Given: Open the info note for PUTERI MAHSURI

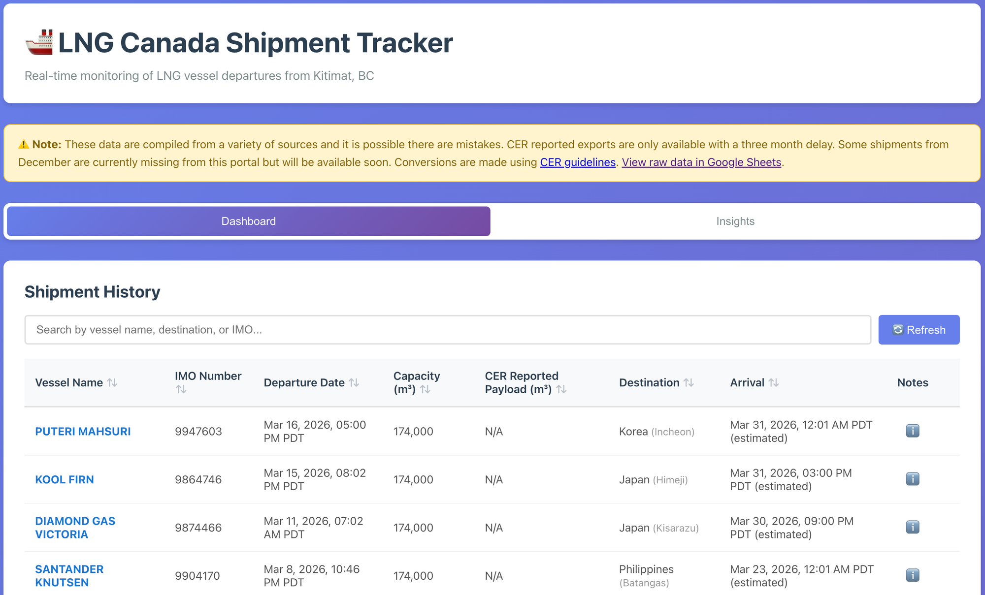Looking at the screenshot, I should pyautogui.click(x=912, y=431).
